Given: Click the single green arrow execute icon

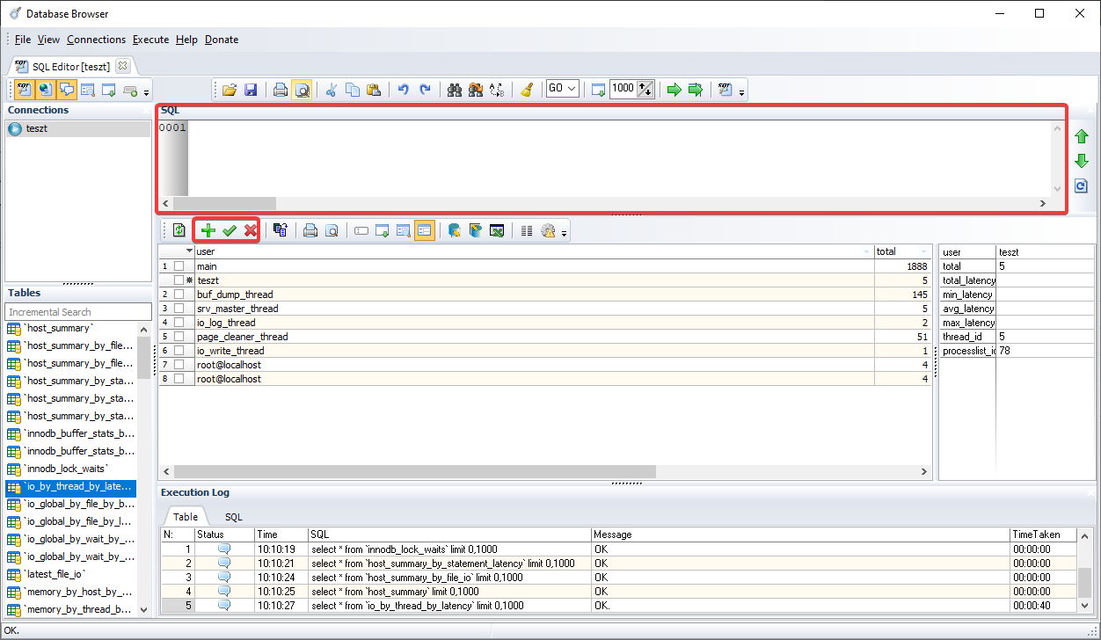Looking at the screenshot, I should click(674, 90).
